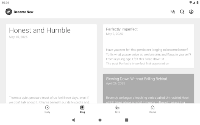Open the user profile icon
The width and height of the screenshot is (200, 125).
pyautogui.click(x=191, y=12)
